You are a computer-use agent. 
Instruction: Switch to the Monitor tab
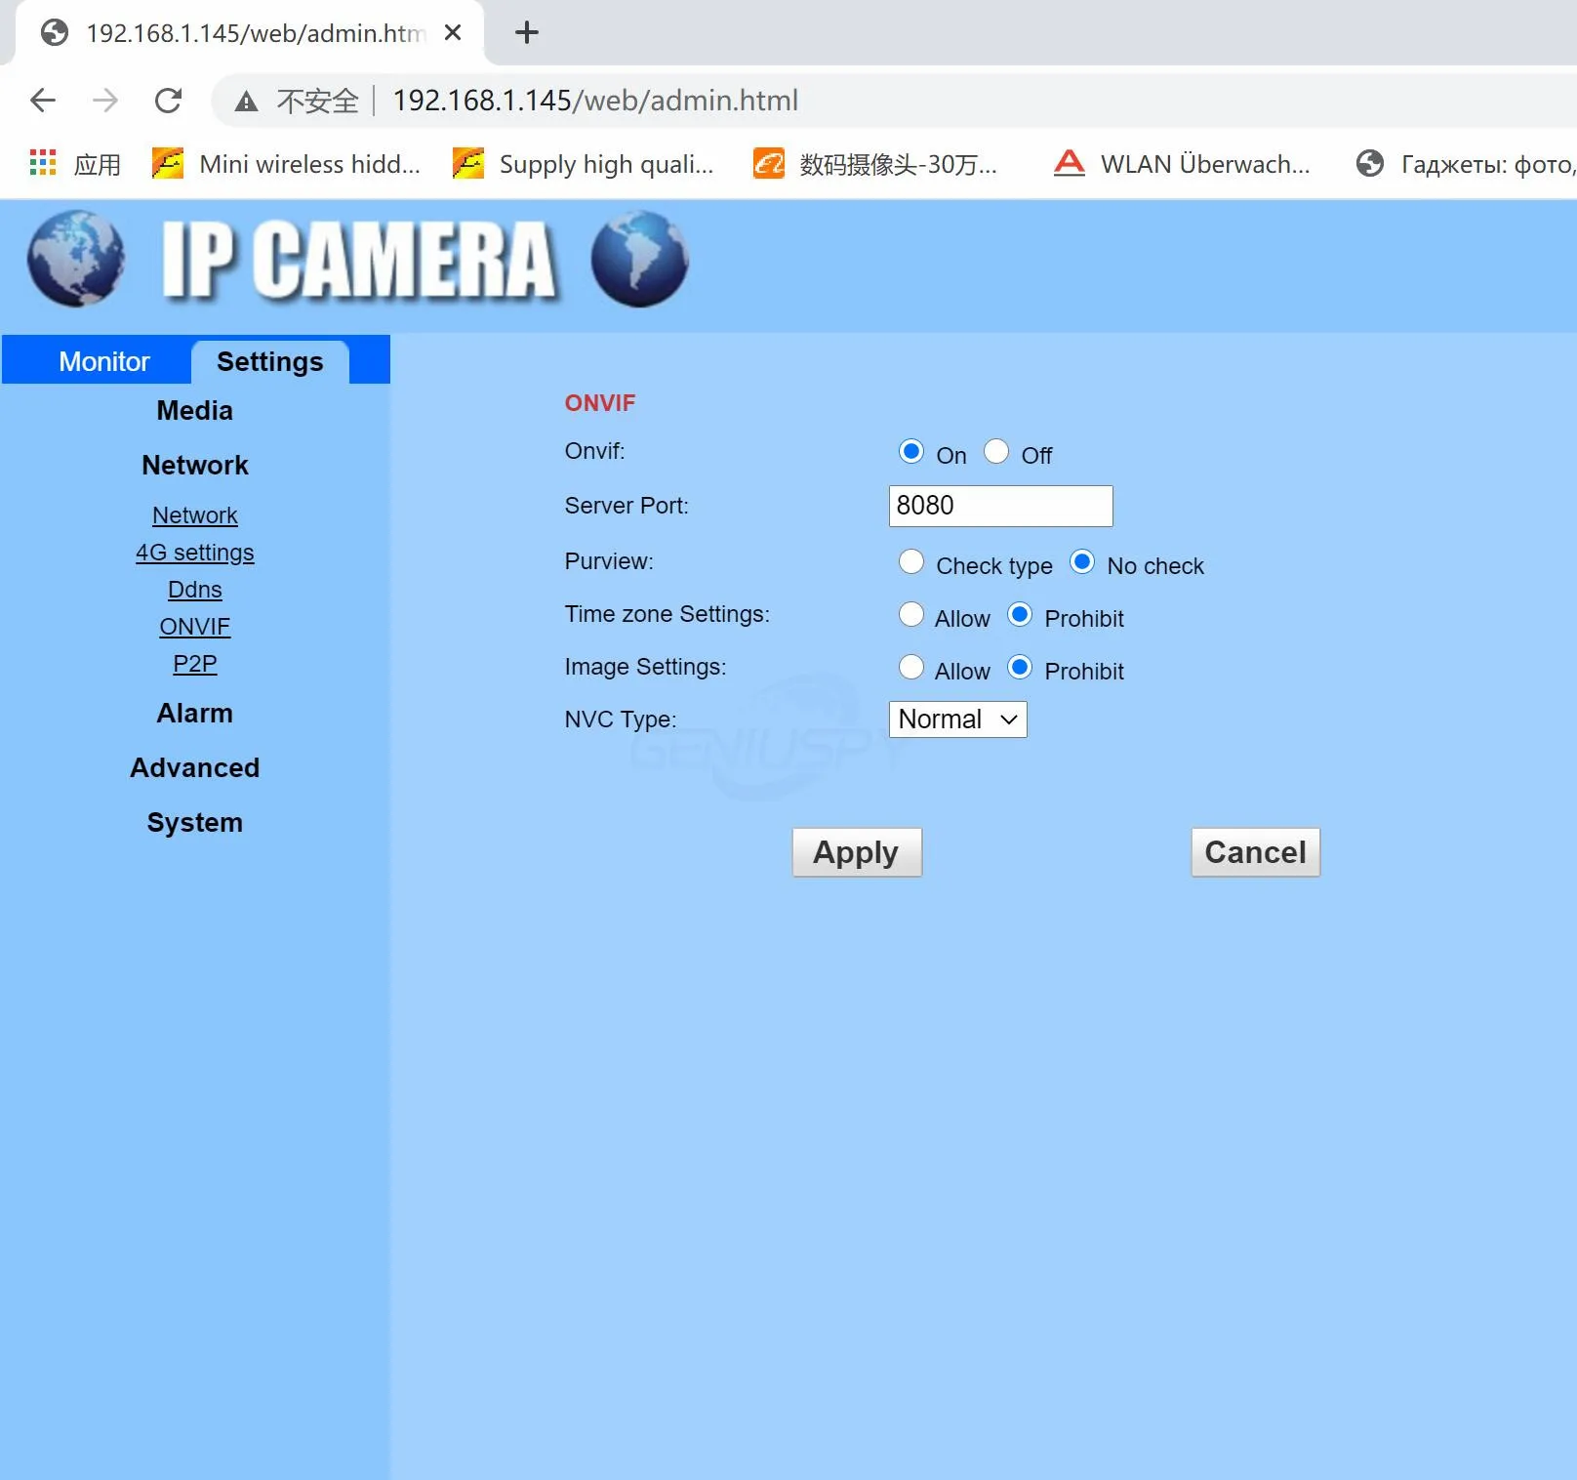click(x=103, y=362)
